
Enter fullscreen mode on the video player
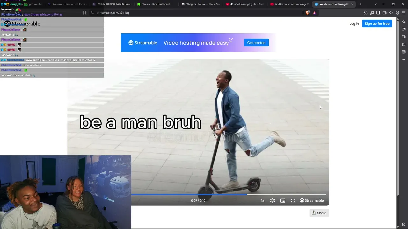293,200
